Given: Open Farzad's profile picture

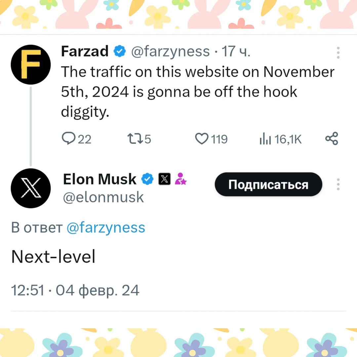Looking at the screenshot, I should coord(31,64).
